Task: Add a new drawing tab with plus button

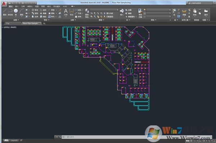Action: point(44,23)
